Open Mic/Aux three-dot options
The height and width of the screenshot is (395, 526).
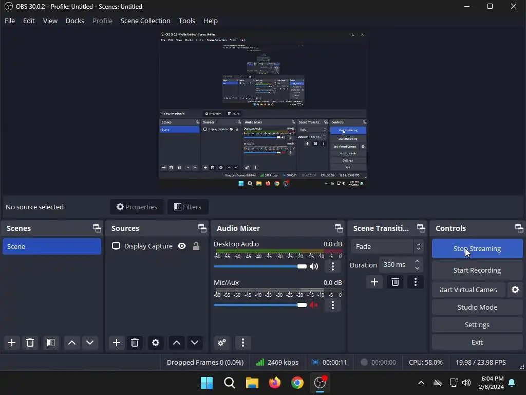click(333, 305)
